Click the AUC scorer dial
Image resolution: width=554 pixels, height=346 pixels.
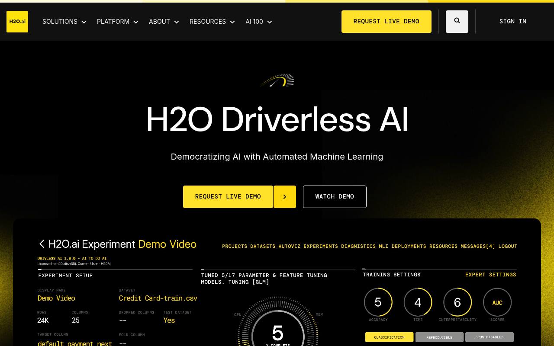[x=497, y=302]
